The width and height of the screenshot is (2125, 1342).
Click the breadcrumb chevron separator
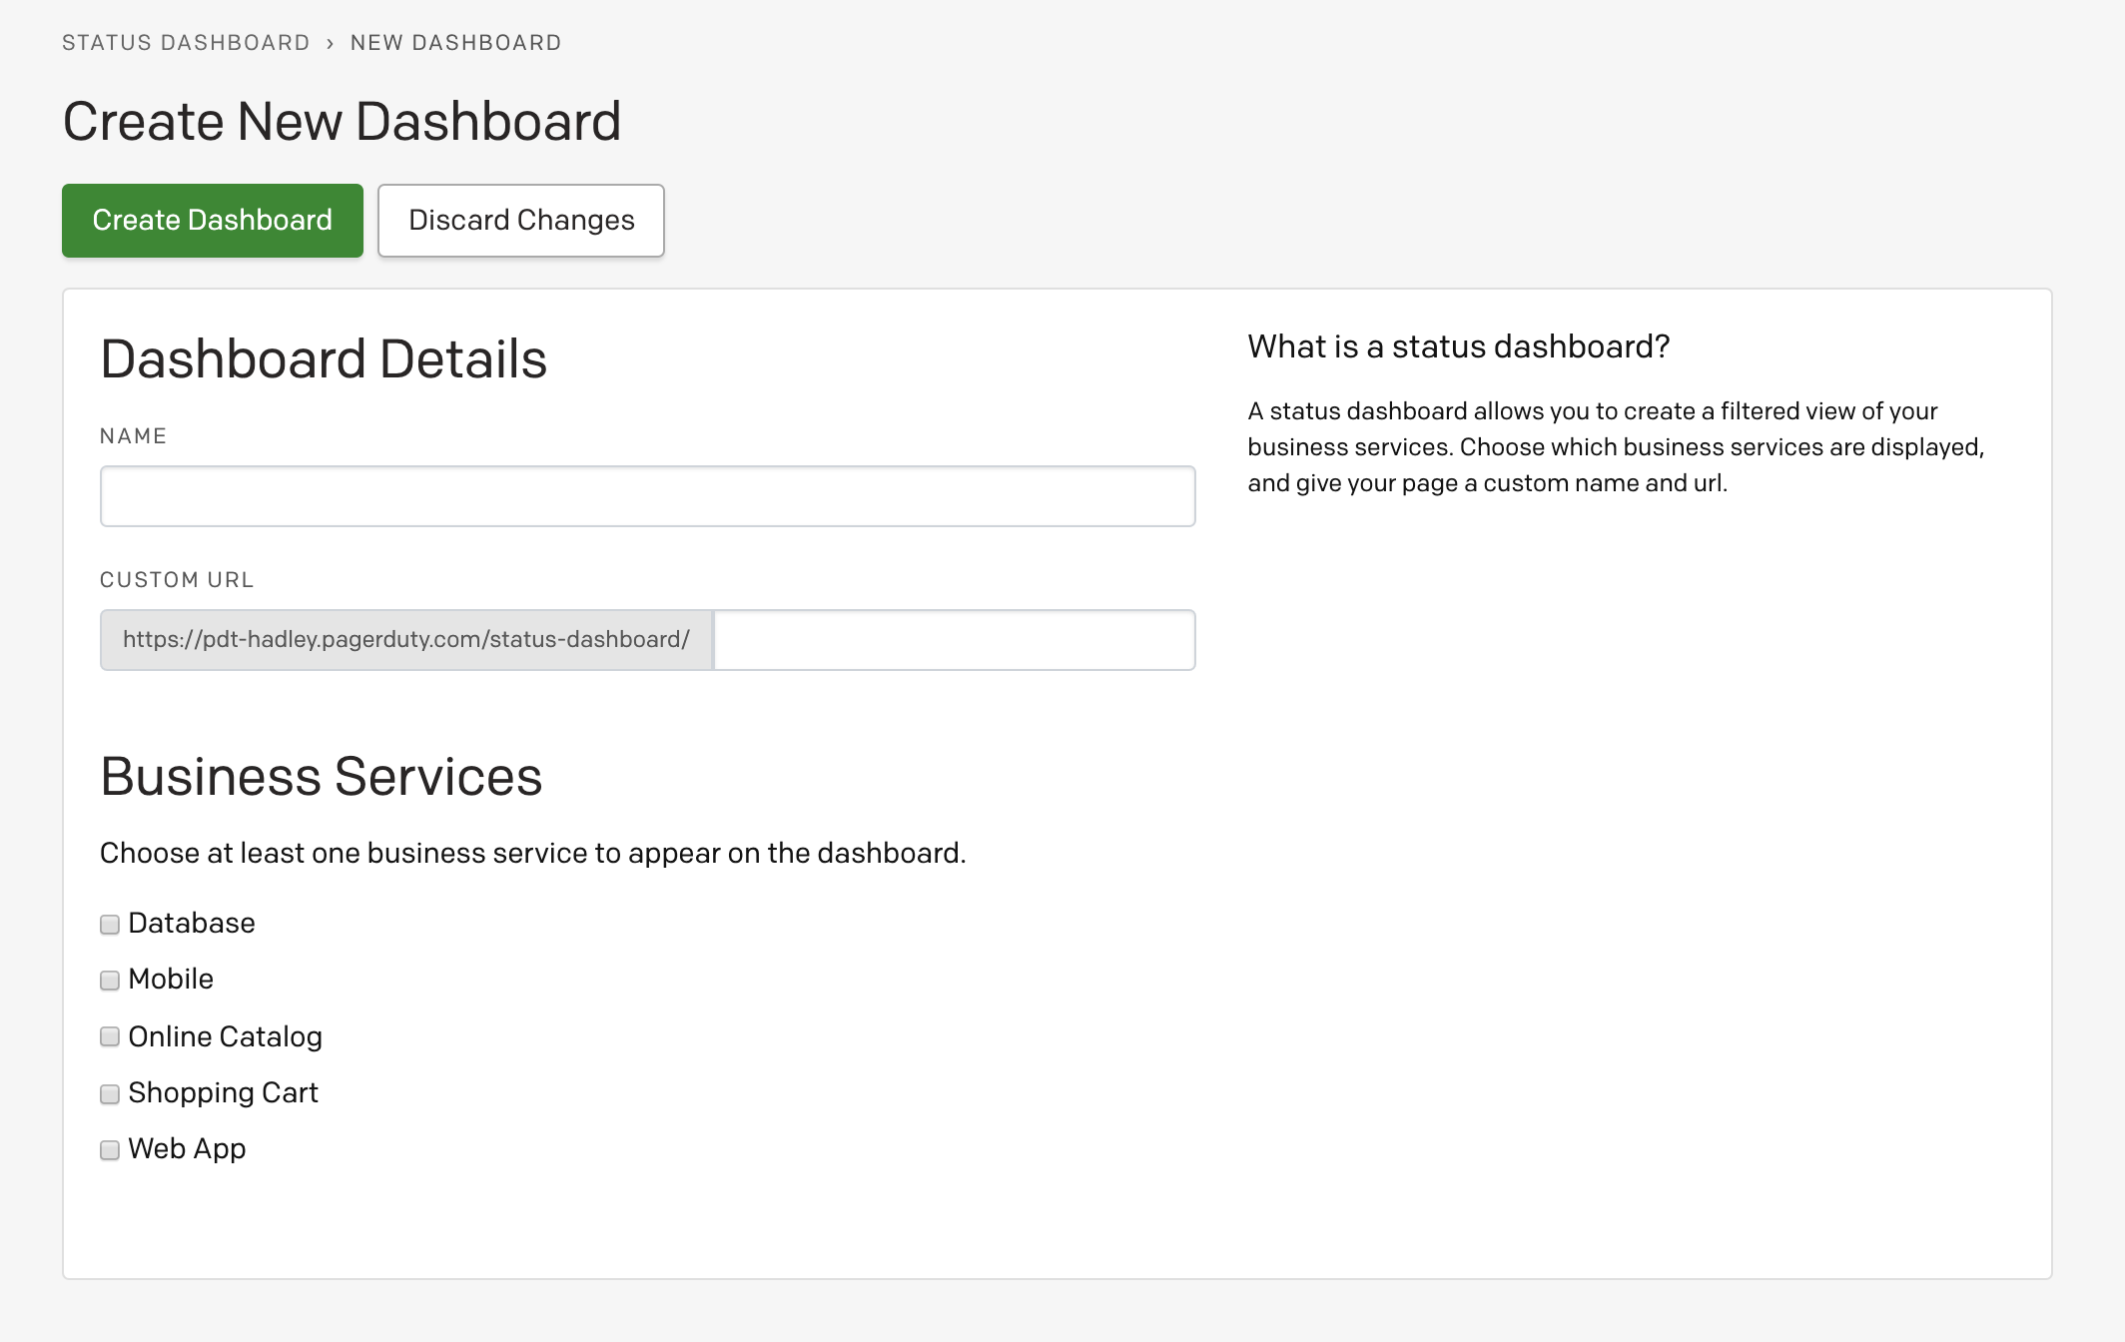coord(330,44)
